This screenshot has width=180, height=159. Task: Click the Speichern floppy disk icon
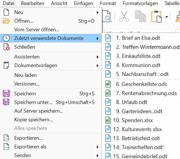pos(6,94)
